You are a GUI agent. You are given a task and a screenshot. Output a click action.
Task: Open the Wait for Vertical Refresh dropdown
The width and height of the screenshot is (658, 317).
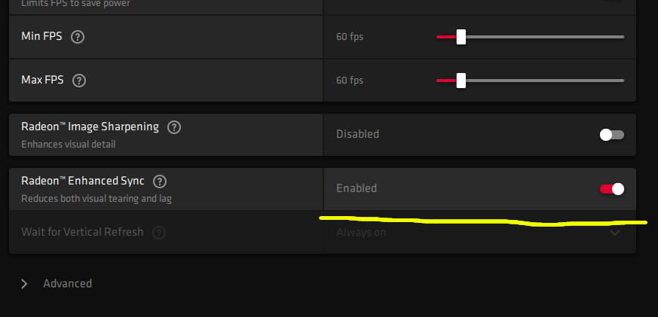pyautogui.click(x=615, y=233)
